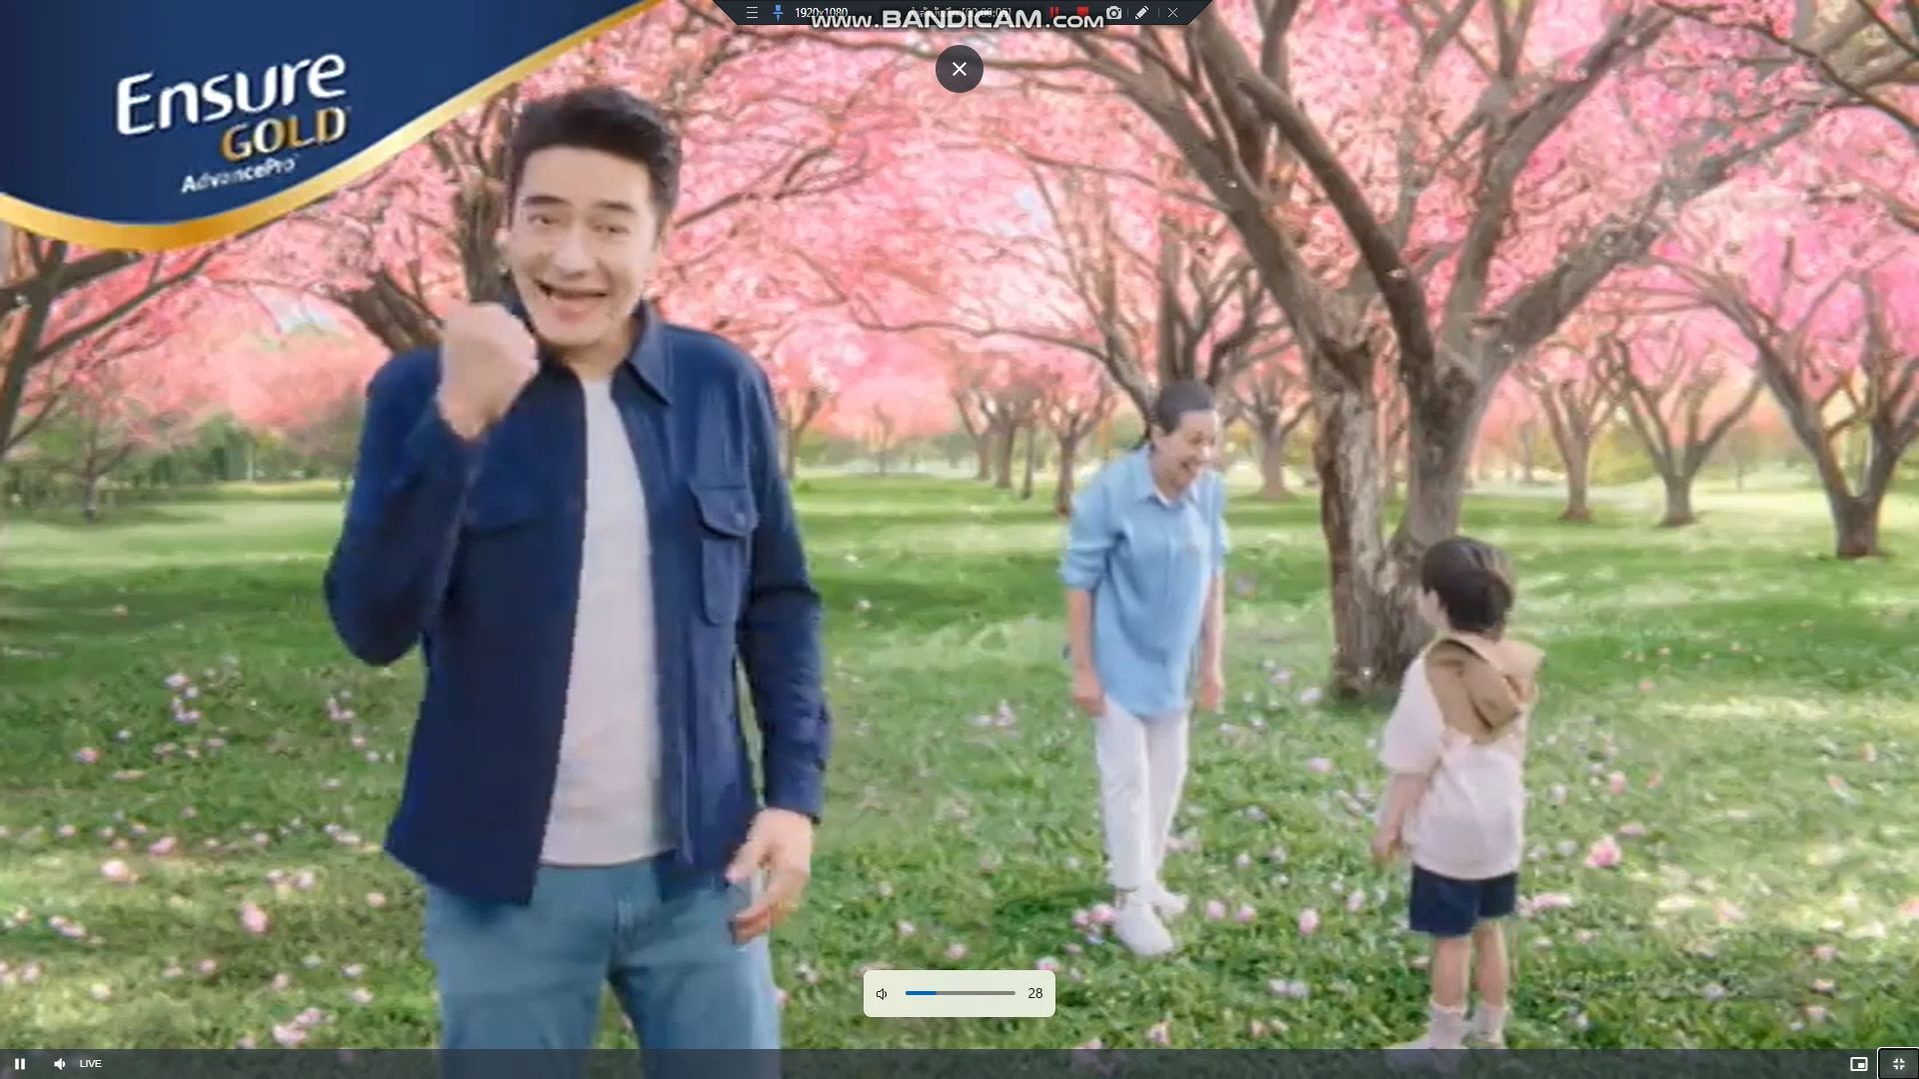Close the overlay with round X button
Viewport: 1919px width, 1079px height.
coord(959,69)
